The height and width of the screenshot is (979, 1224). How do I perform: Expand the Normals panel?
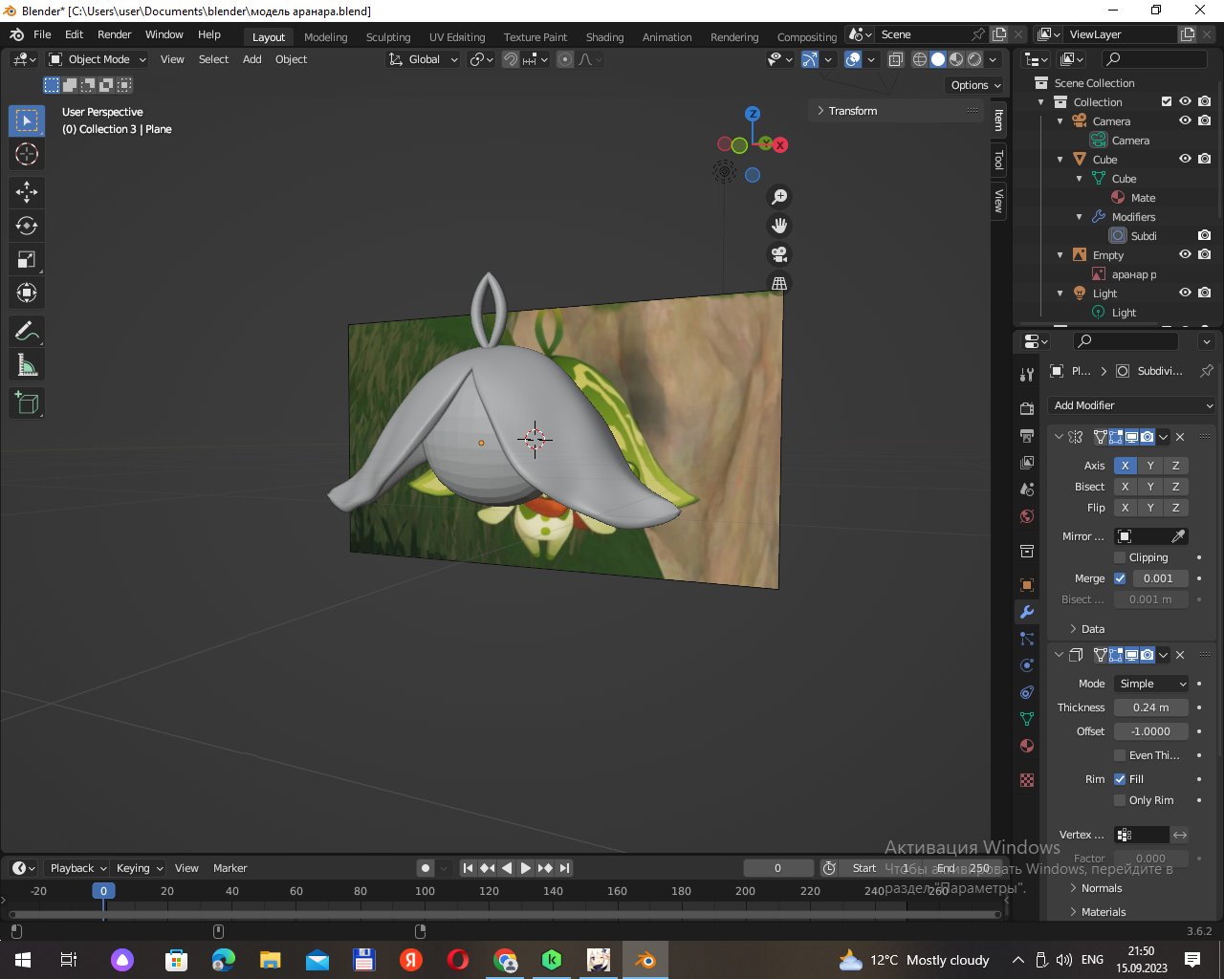[1101, 888]
